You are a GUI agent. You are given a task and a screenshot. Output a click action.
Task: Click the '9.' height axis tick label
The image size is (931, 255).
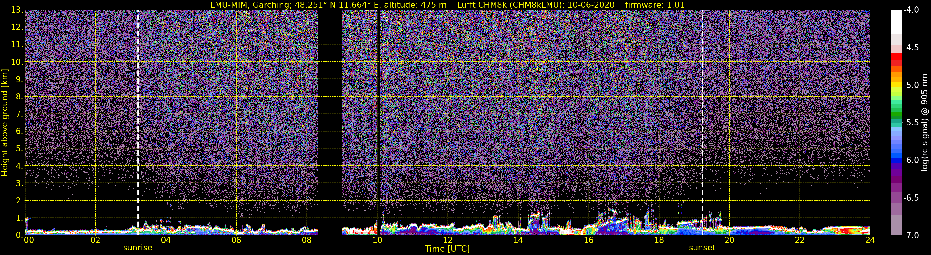pos(19,79)
